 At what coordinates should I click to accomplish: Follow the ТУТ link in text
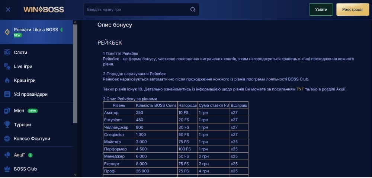(300, 89)
